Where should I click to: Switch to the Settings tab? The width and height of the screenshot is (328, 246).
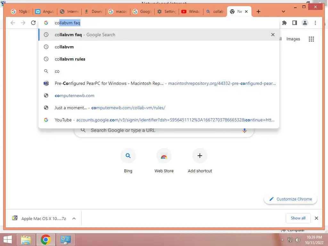[x=167, y=12]
